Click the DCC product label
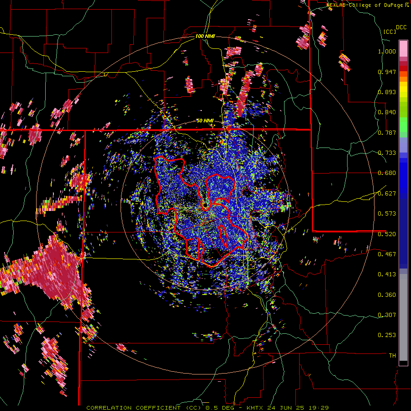Viewport: 411px width, 411px height. tap(401, 27)
